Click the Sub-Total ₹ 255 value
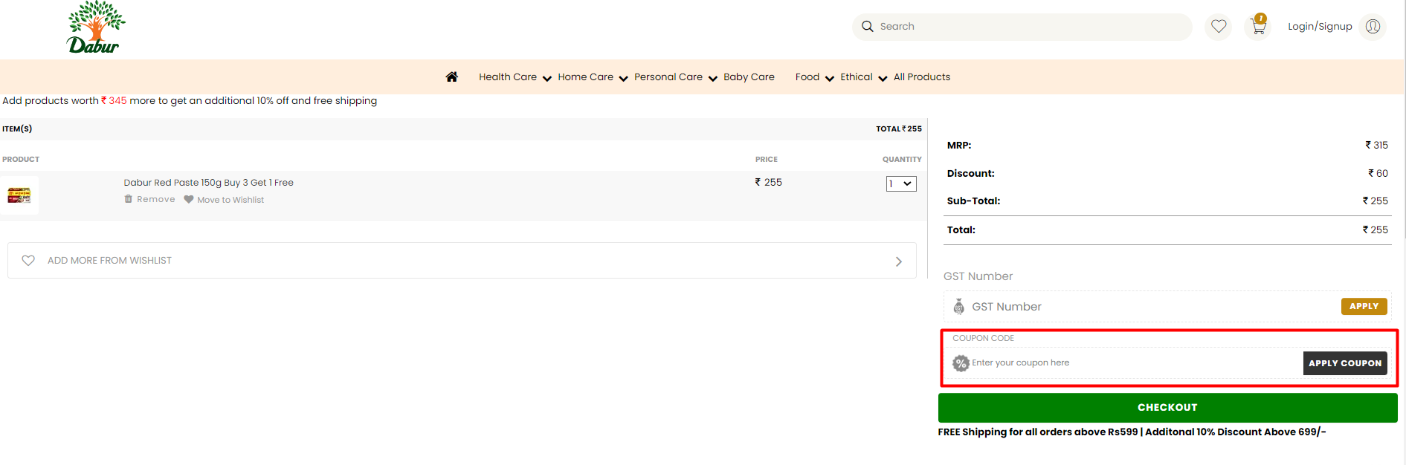Viewport: 1406px width, 465px height. point(1376,201)
